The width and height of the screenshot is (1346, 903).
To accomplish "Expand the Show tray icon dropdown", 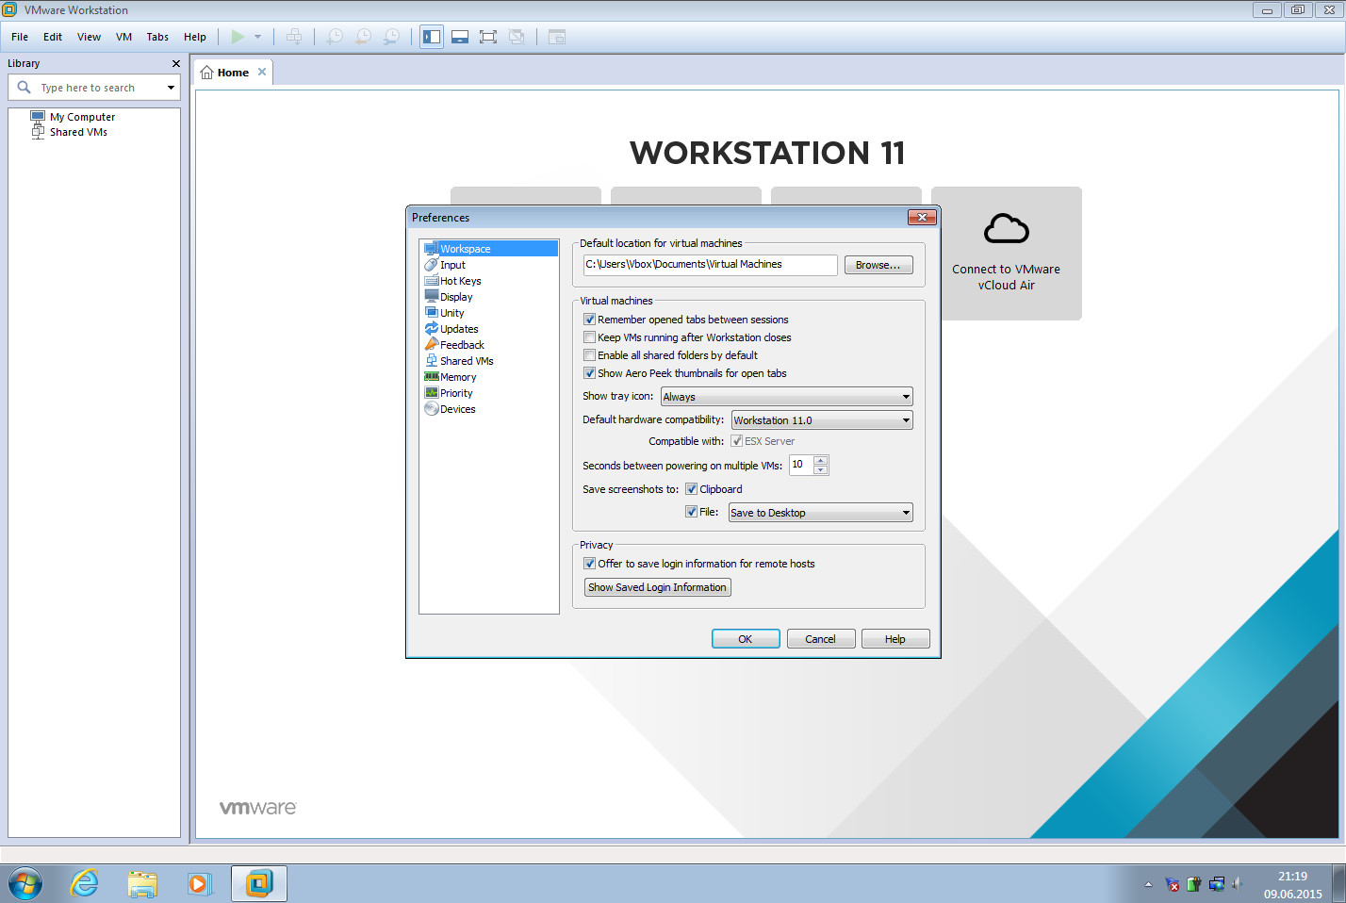I will pyautogui.click(x=787, y=397).
